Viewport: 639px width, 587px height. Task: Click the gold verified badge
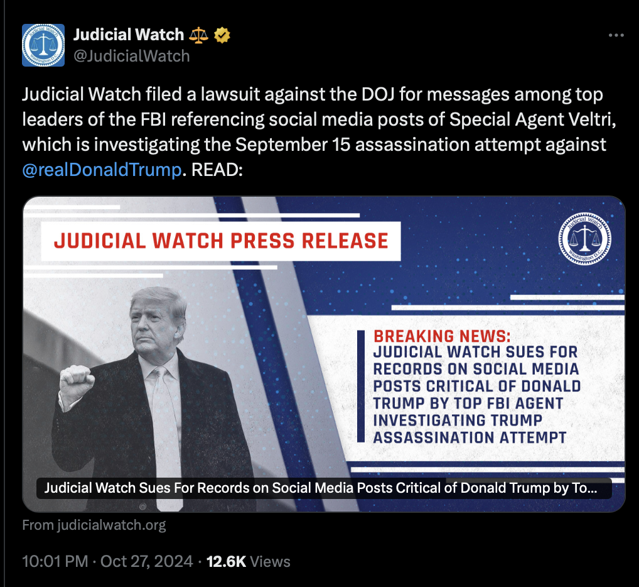pyautogui.click(x=222, y=35)
